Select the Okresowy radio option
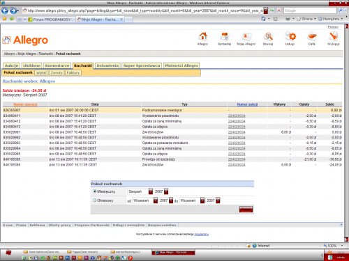The image size is (349, 261). (x=94, y=200)
